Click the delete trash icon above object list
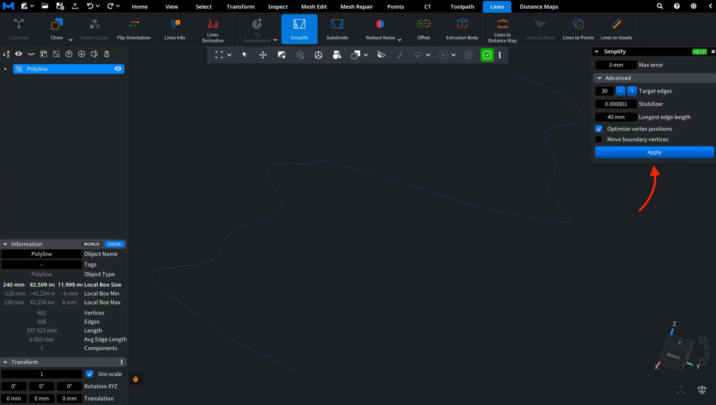 click(x=107, y=54)
